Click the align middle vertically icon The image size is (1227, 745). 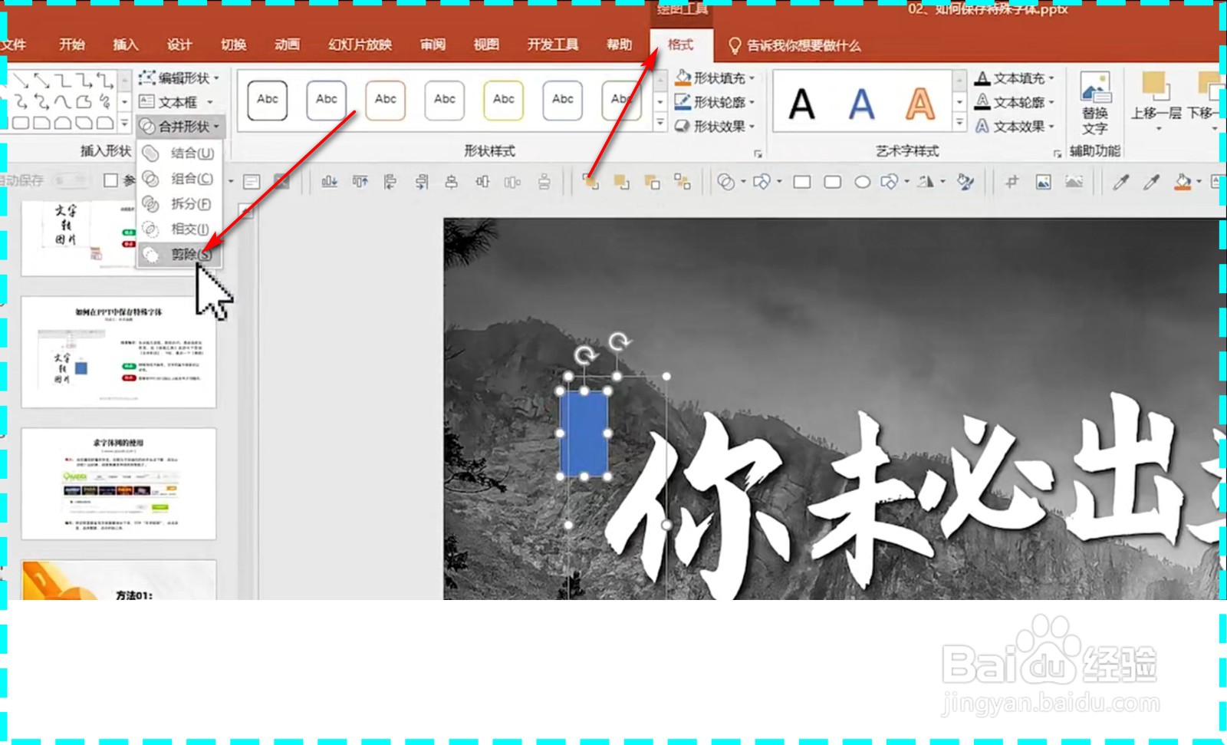click(482, 182)
